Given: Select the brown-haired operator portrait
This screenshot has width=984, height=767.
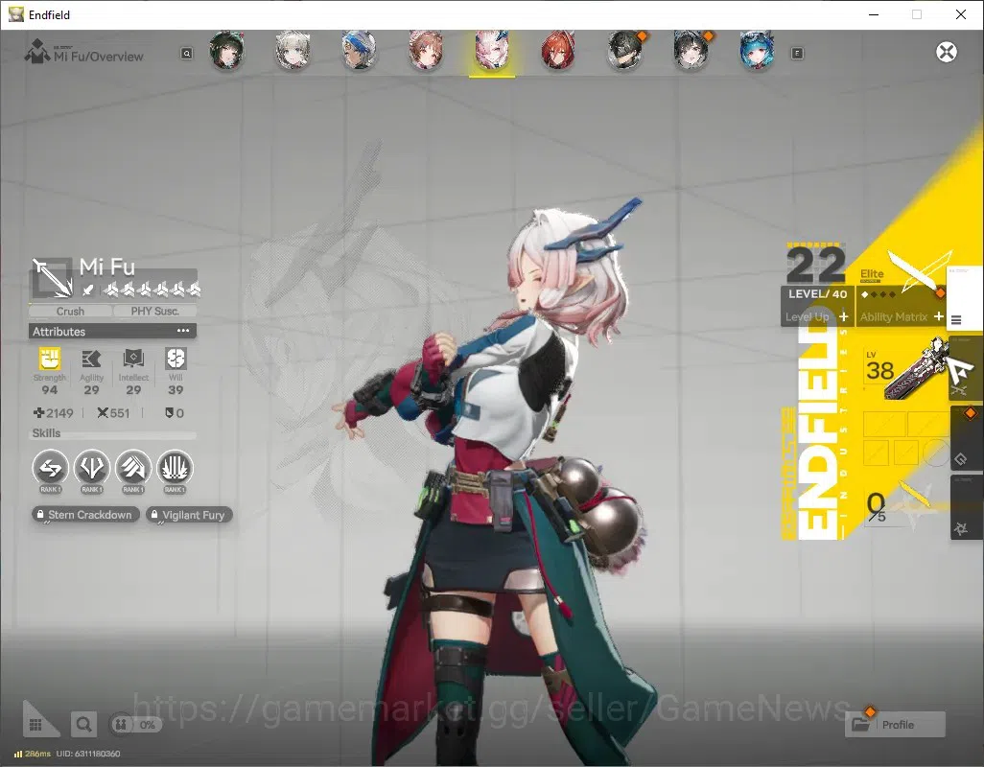Looking at the screenshot, I should [x=426, y=50].
